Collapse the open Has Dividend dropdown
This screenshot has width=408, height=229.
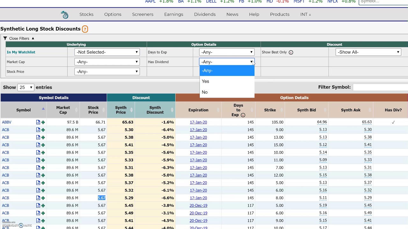click(227, 62)
